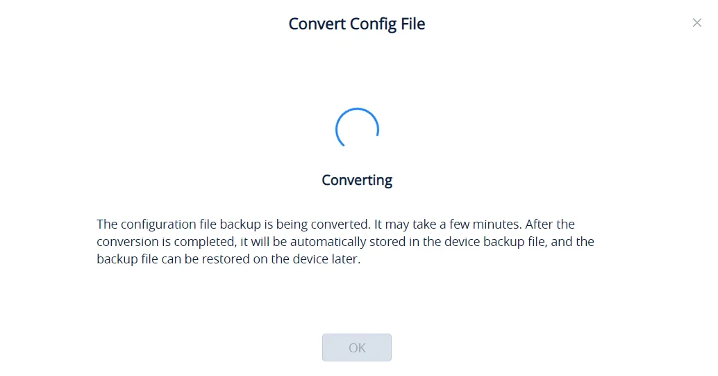Click the word 'Config' in the title
Screen dimensions: 718x376
[373, 24]
